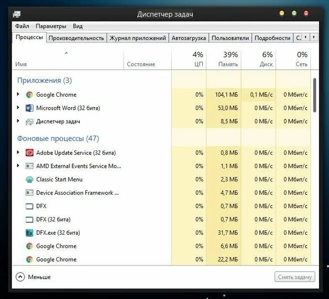Expand AMD External Events Service entry

pyautogui.click(x=18, y=166)
